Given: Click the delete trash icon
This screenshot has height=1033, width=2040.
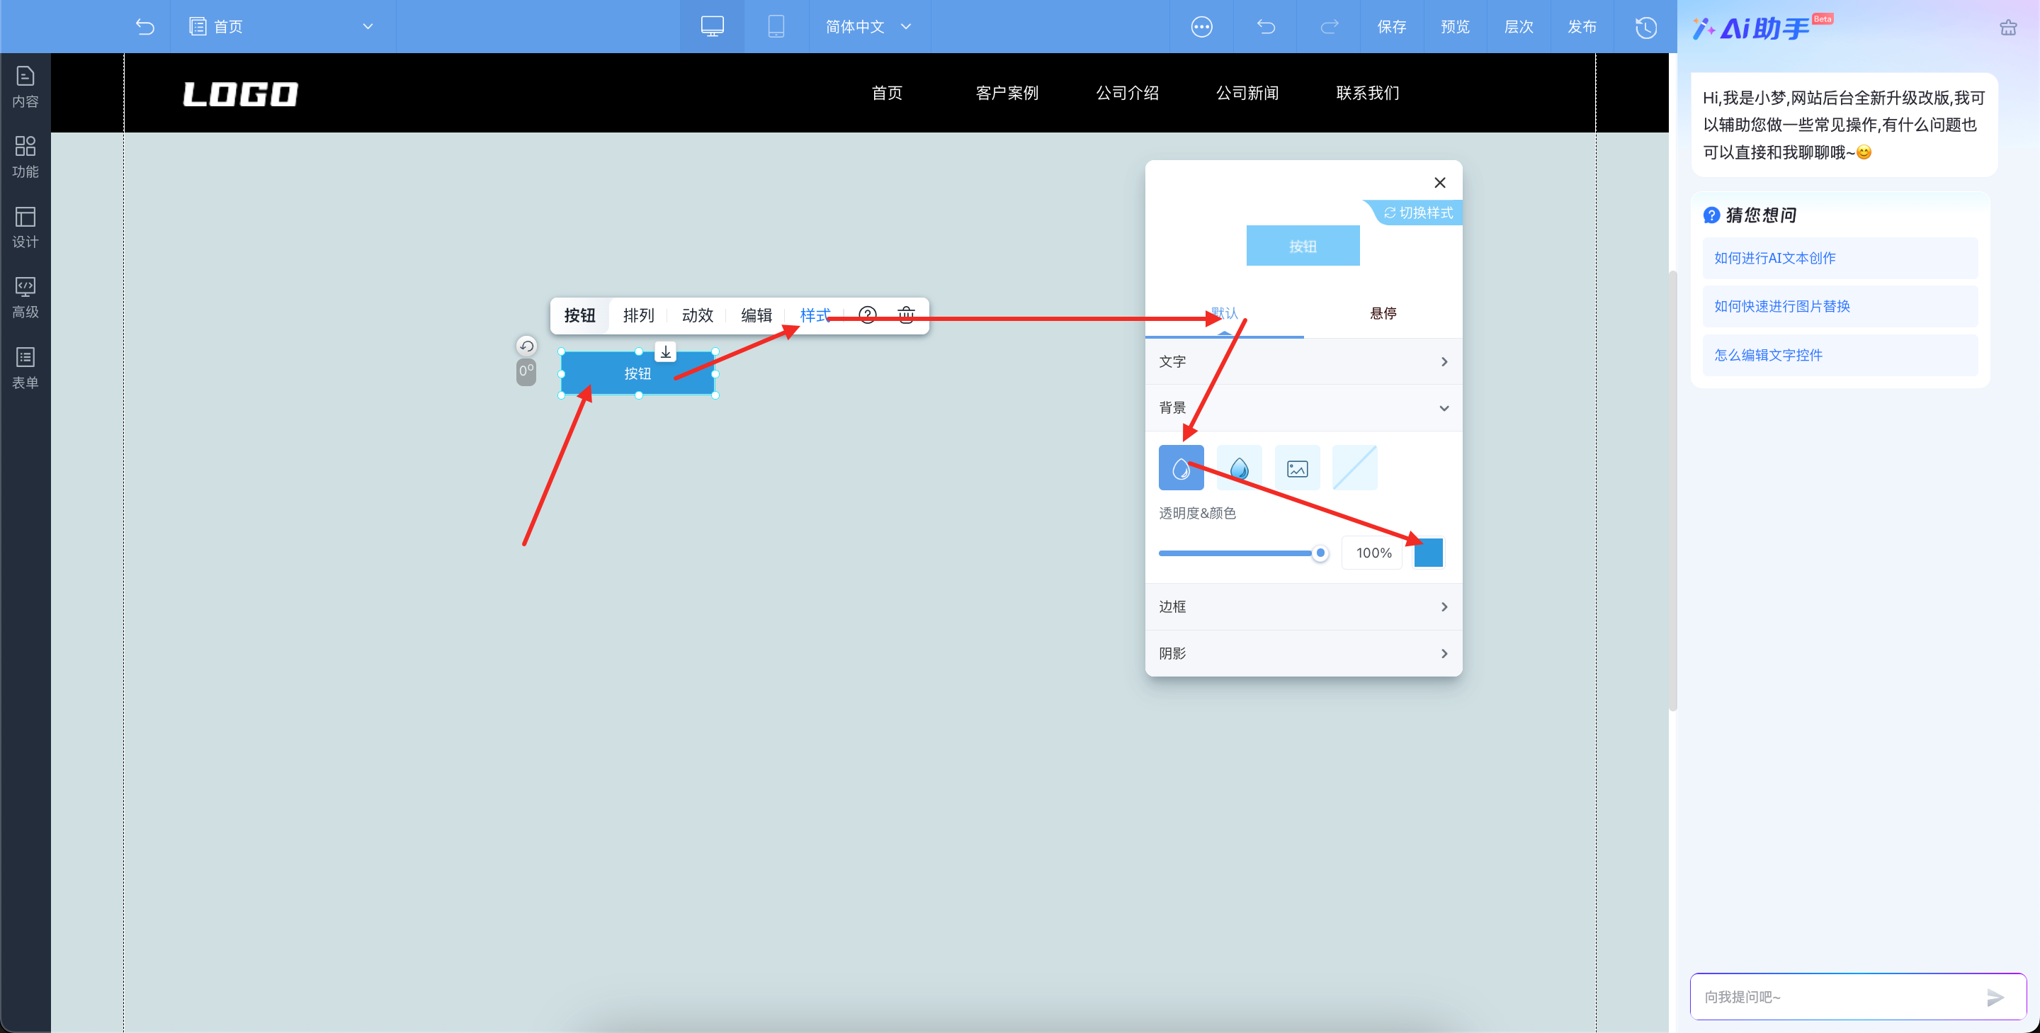Looking at the screenshot, I should coord(906,315).
